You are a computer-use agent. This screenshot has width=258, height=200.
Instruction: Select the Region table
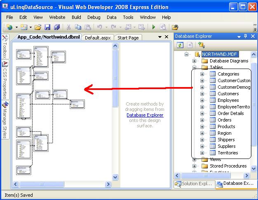[225, 133]
